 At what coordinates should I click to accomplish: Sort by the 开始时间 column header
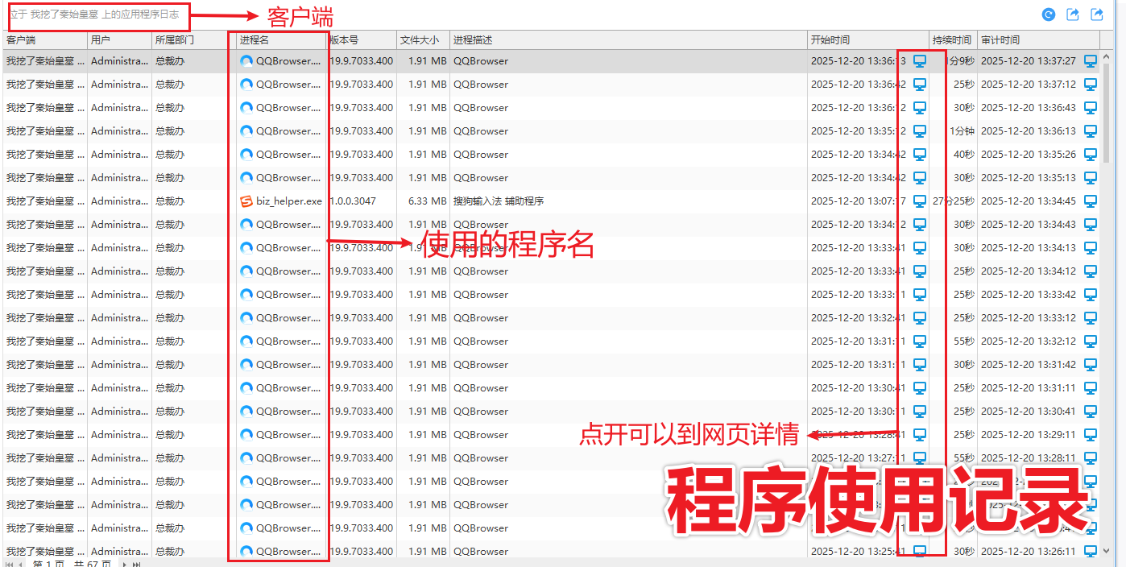(x=868, y=39)
